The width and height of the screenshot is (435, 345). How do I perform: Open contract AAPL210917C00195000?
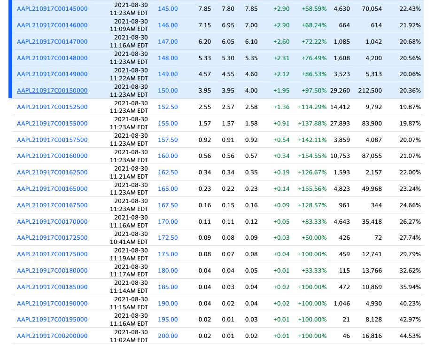click(x=52, y=320)
